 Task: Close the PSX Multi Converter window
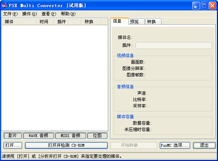click(212, 6)
